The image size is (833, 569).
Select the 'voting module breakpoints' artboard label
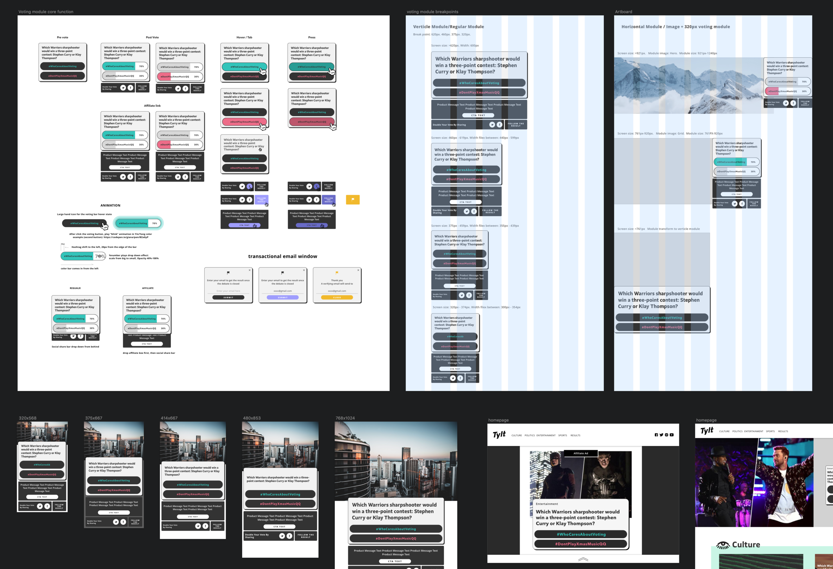pyautogui.click(x=432, y=12)
